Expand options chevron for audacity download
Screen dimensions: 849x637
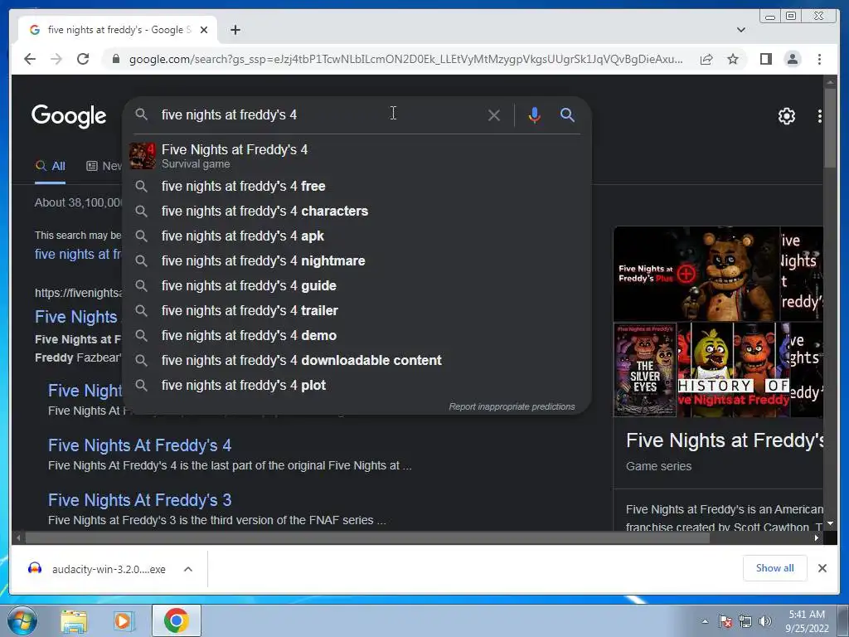(x=188, y=569)
